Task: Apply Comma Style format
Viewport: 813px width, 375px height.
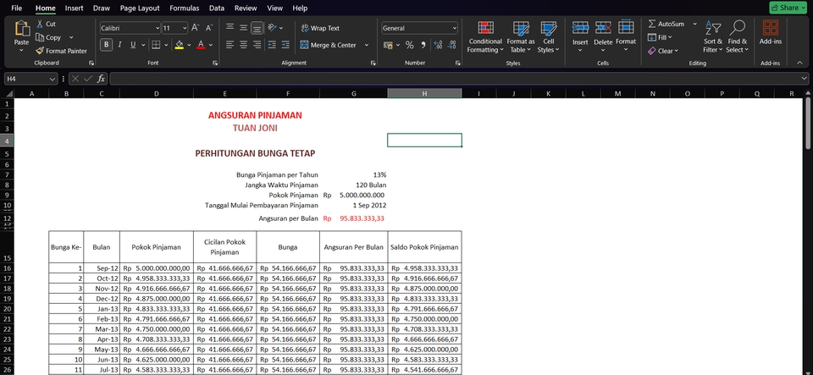Action: [423, 45]
